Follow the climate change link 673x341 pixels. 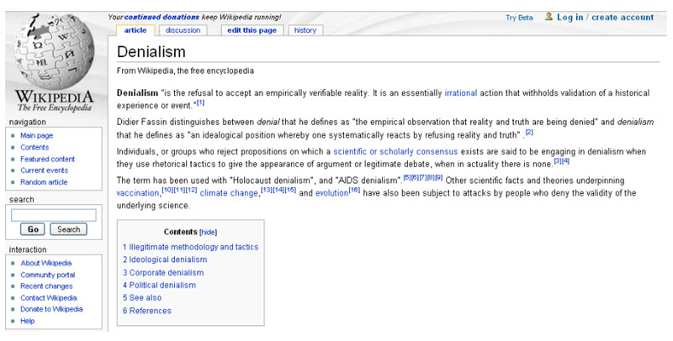229,193
